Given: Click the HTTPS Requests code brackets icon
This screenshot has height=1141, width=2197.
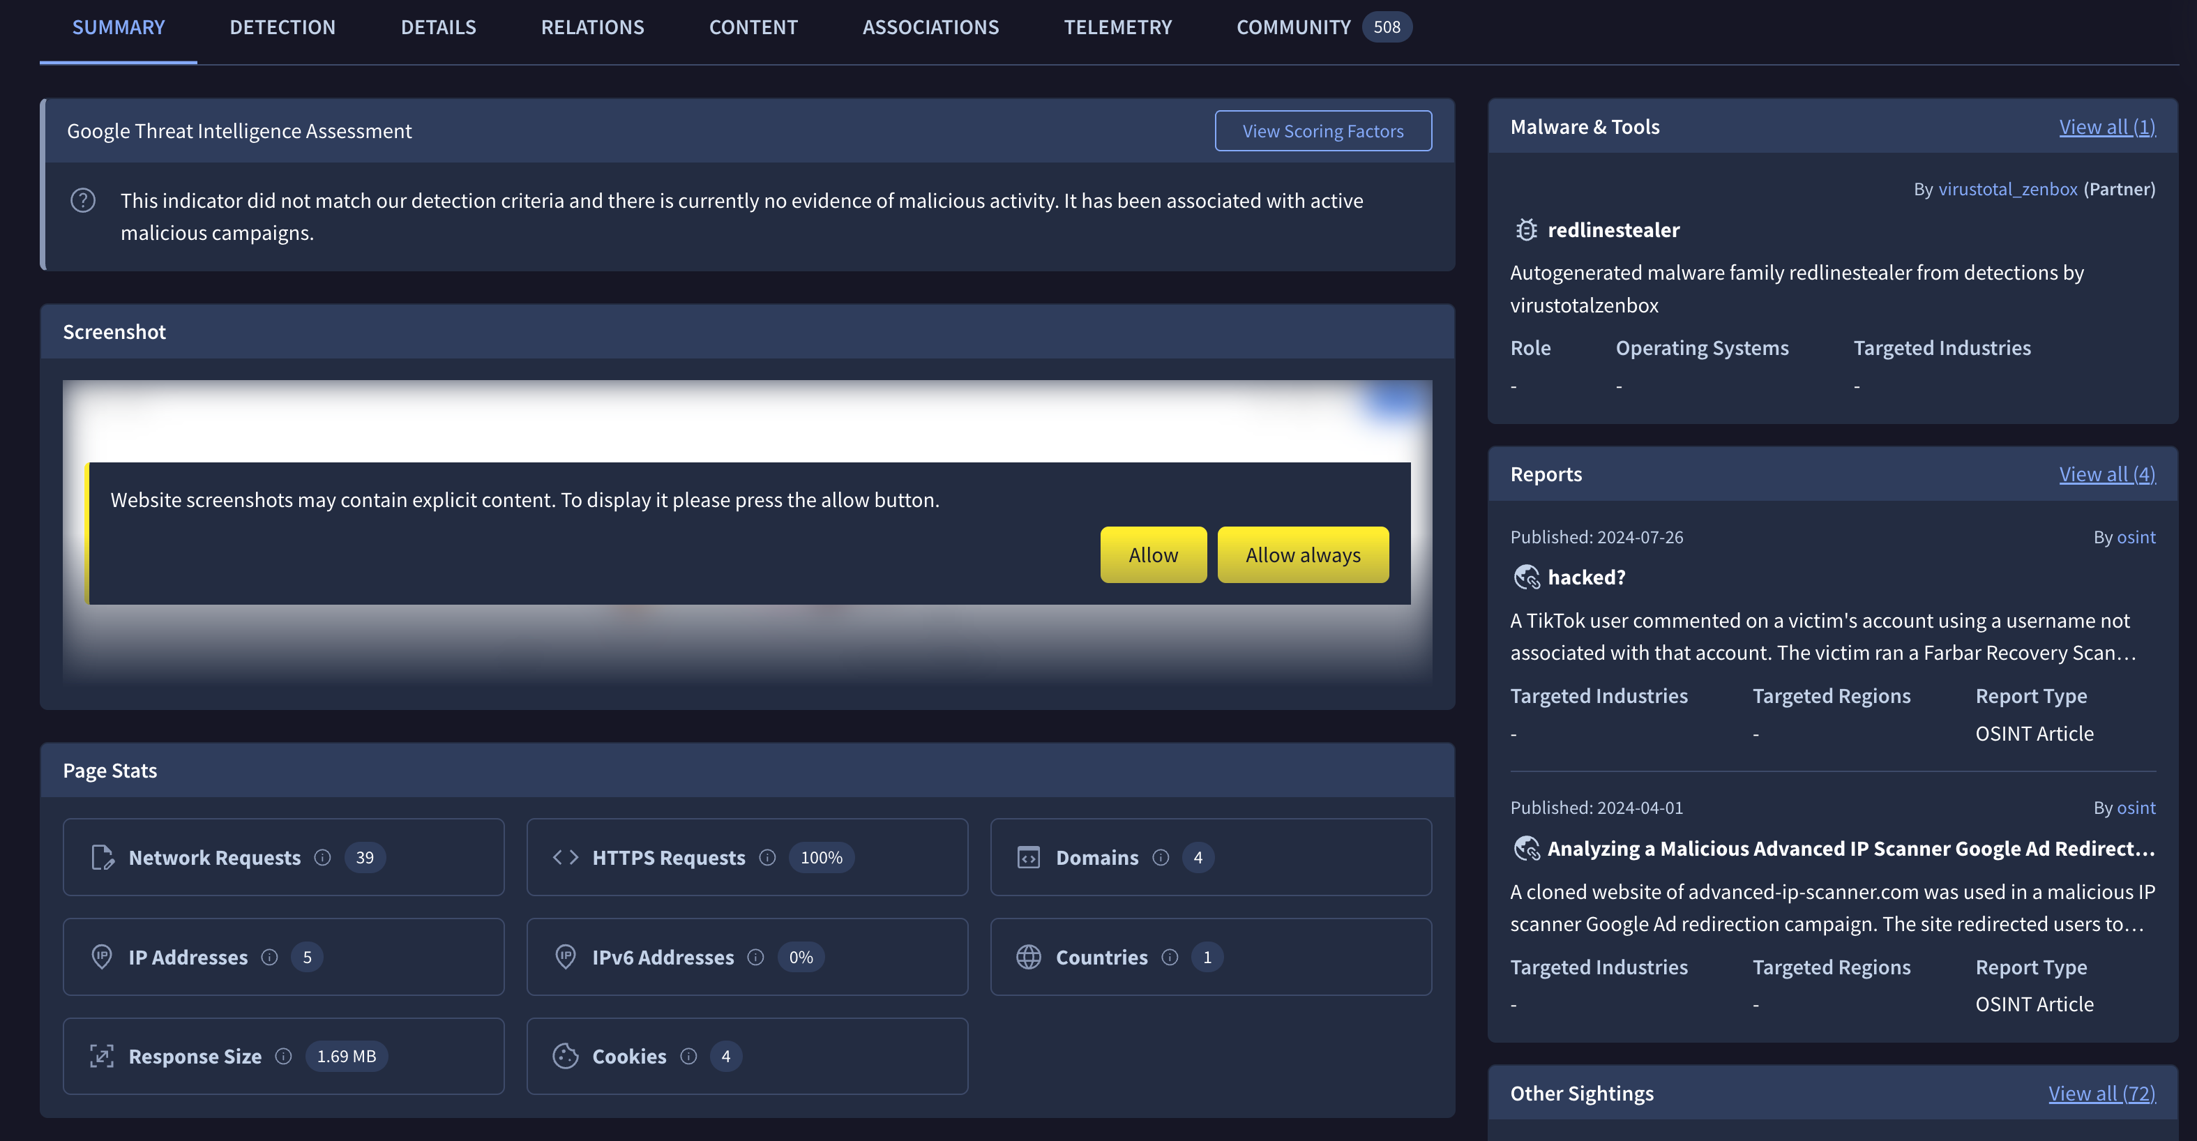Looking at the screenshot, I should click(x=566, y=858).
